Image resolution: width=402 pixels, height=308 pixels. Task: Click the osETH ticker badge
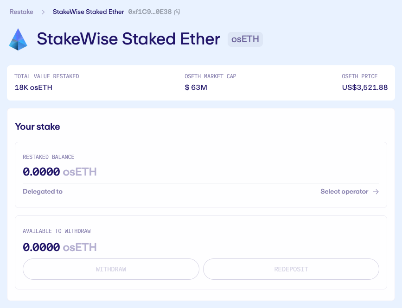coord(245,39)
